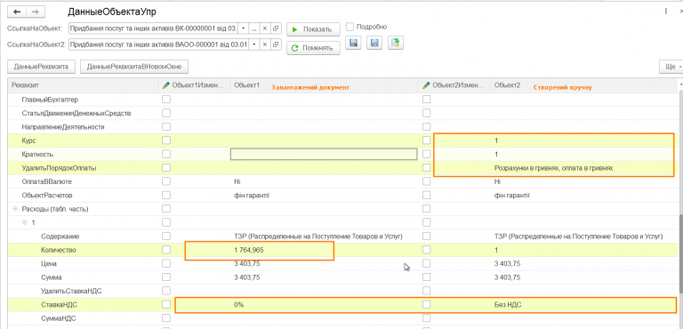Screen dimensions: 683x329
Task: Open СсылкаНаОбъект2 value in a new window
Action: point(276,44)
